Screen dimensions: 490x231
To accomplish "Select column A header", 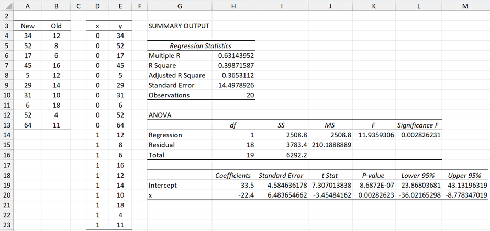I will (x=28, y=5).
